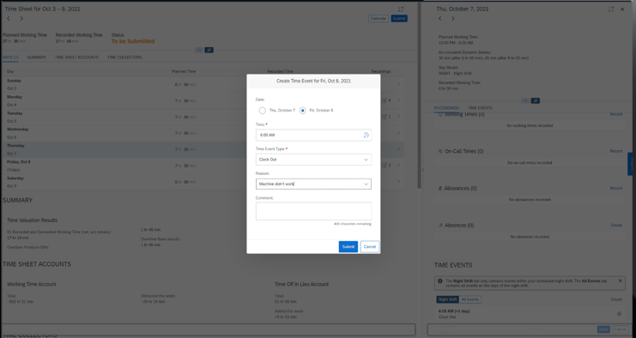636x338 pixels.
Task: Select the Thu, October 7 radio button
Action: click(x=263, y=111)
